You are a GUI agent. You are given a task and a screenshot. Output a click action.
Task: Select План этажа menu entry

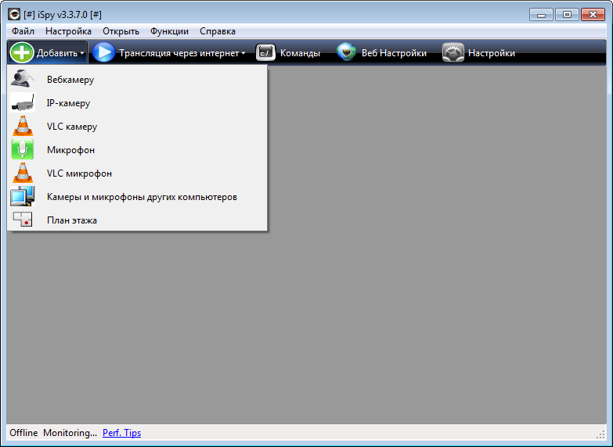click(137, 220)
